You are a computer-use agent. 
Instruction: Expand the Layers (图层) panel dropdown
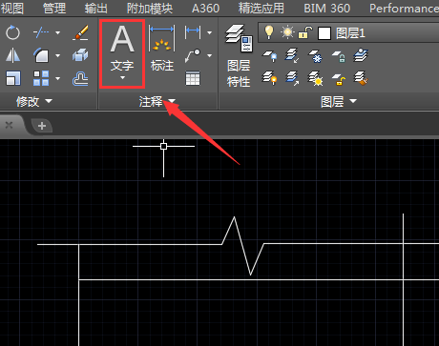point(353,101)
